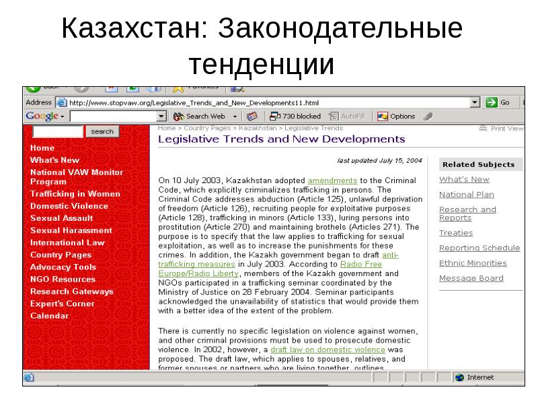
Task: Click the Print View printer icon
Action: coord(482,128)
